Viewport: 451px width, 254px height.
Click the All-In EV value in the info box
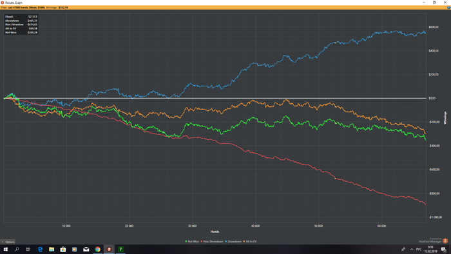point(32,28)
